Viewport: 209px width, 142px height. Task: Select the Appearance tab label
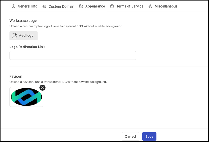coord(95,6)
